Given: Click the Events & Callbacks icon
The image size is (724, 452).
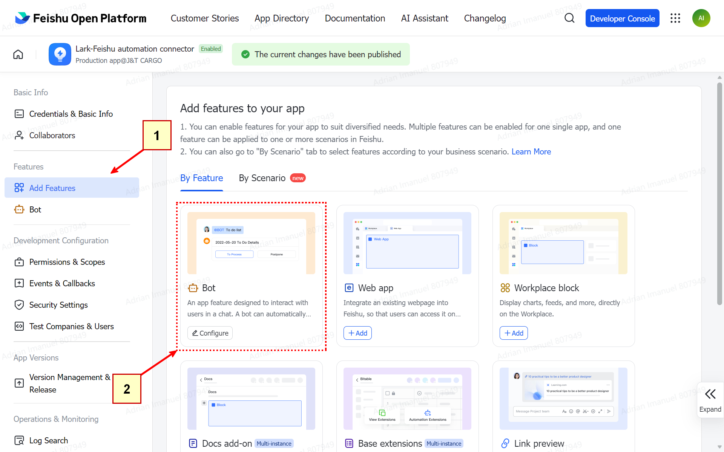Looking at the screenshot, I should click(19, 283).
